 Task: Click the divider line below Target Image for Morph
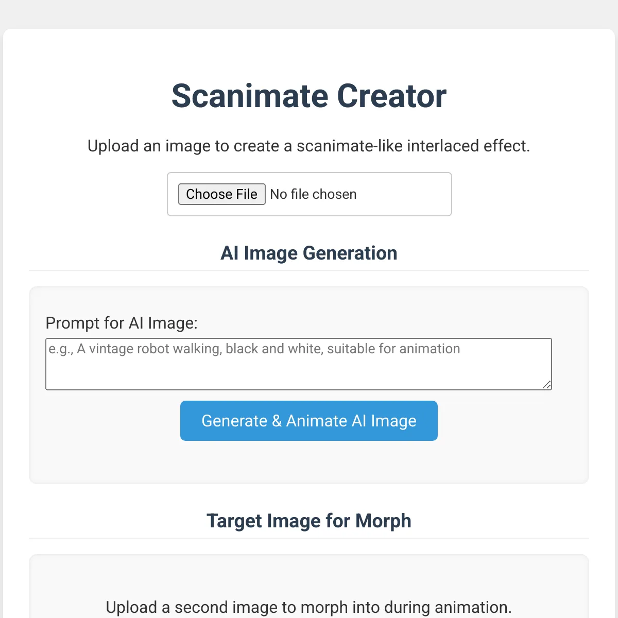(x=309, y=538)
